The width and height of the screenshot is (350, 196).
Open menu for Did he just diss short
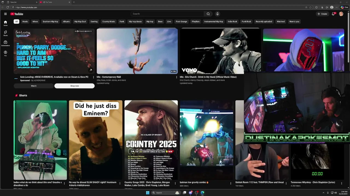click(120, 183)
